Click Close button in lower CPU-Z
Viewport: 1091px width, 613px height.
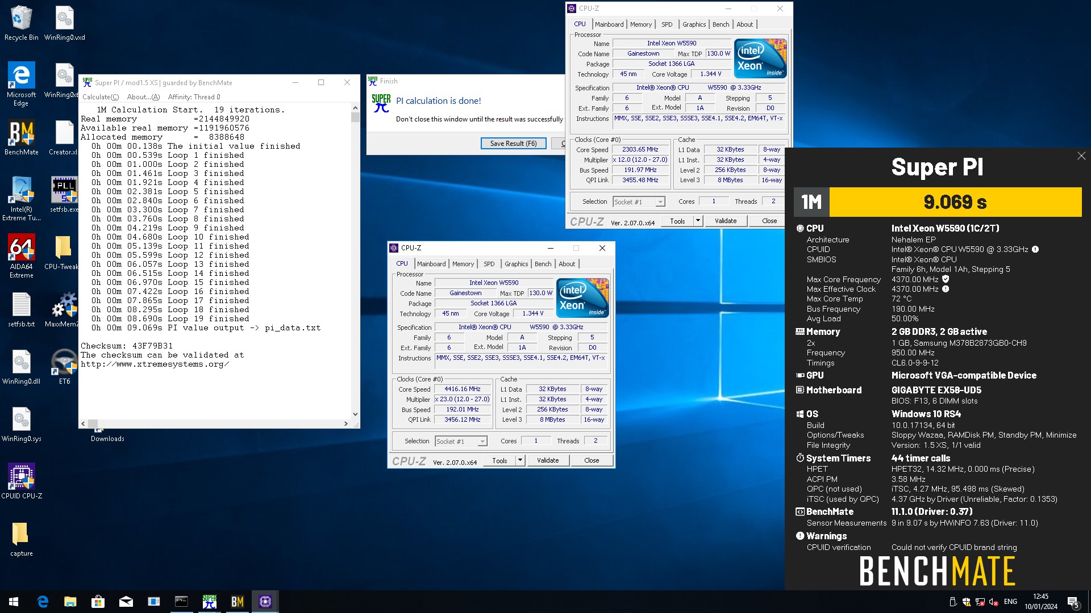tap(592, 460)
